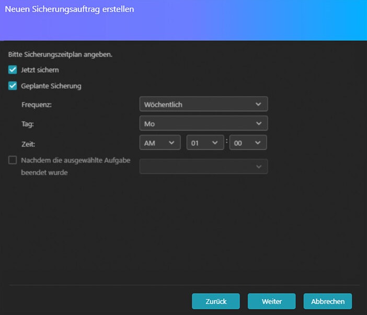Screen dimensions: 367x315
Task: Click the greyed-out chevron of the task dropdown
Action: [x=259, y=167]
